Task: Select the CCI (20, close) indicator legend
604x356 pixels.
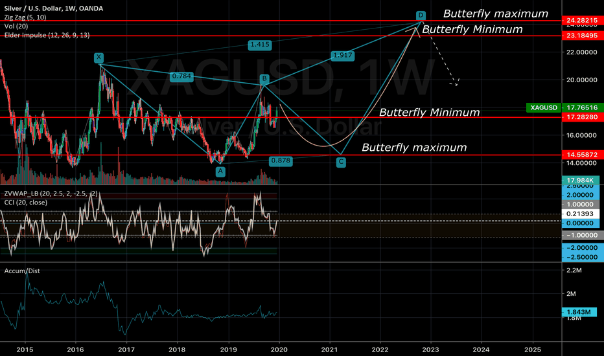Action: pyautogui.click(x=26, y=203)
